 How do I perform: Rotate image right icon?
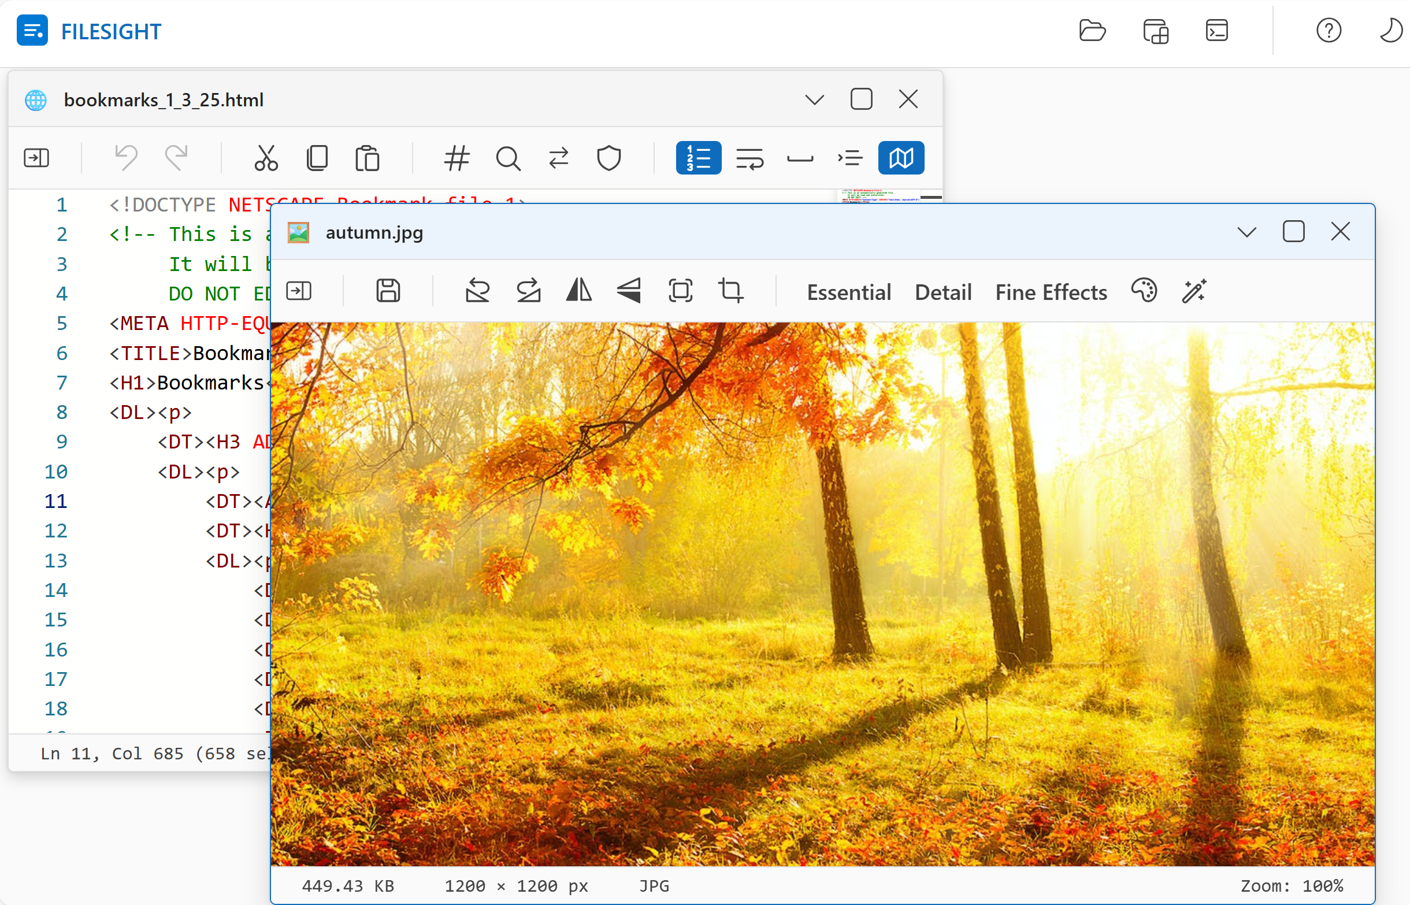pos(528,291)
